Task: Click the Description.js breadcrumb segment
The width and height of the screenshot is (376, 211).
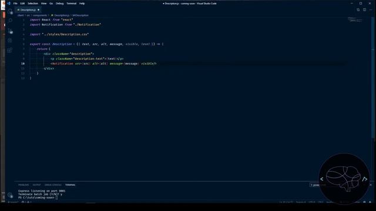Action: click(x=60, y=15)
